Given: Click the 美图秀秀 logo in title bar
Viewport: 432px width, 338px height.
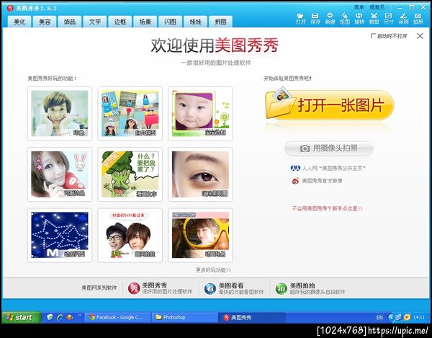Looking at the screenshot, I should (x=10, y=8).
